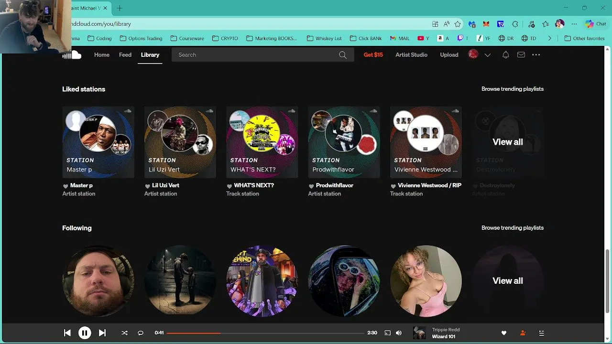Like the playing track in player
612x344 pixels.
coord(503,333)
